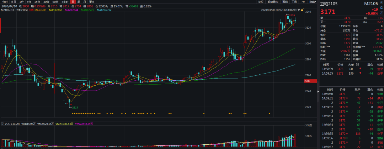The image size is (384, 149).
Task: Click the 性质 column header in tick list
Action: (380, 90)
